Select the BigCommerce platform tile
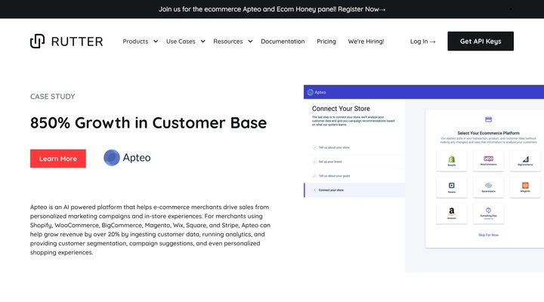The image size is (544, 302). 525,160
